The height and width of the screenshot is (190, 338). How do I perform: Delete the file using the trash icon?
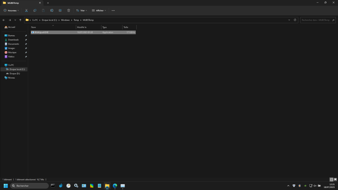pos(69,10)
